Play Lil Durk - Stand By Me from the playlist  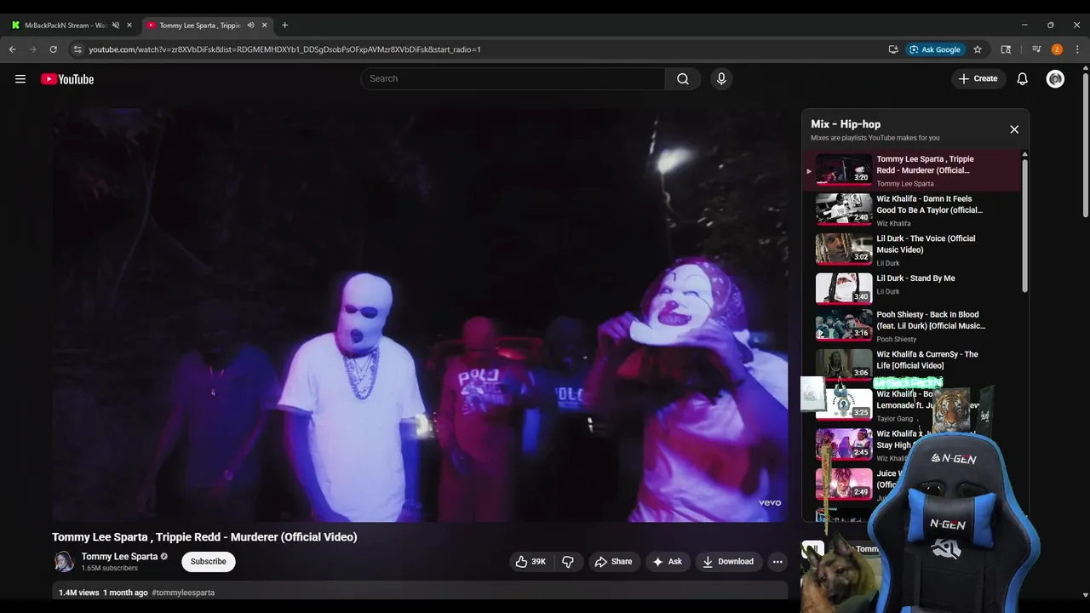[x=911, y=289]
